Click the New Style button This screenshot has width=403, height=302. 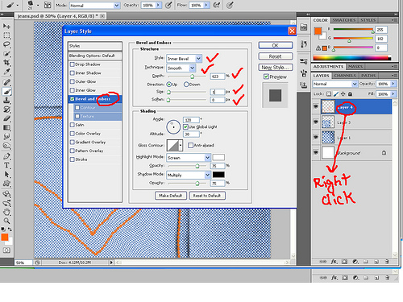coord(276,68)
